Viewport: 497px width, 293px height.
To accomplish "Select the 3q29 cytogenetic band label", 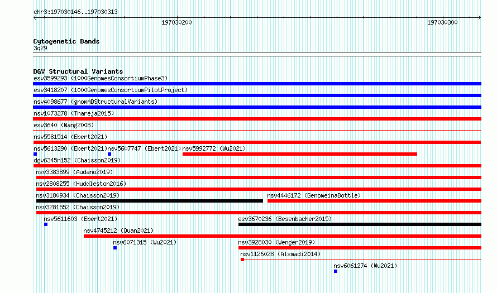I will (40, 48).
